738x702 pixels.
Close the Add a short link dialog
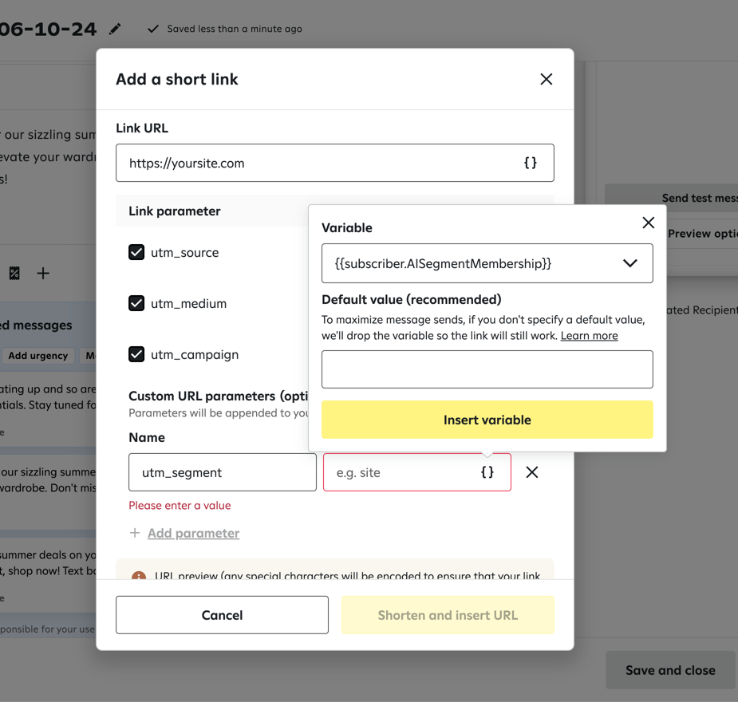[546, 80]
